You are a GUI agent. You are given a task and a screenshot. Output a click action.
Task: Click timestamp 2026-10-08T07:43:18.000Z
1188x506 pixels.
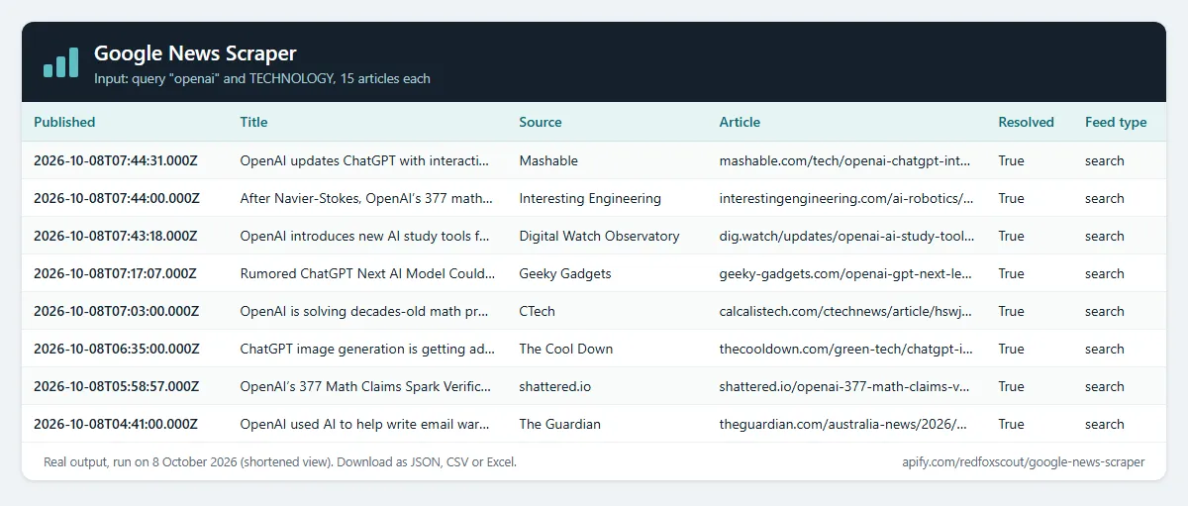tap(116, 236)
